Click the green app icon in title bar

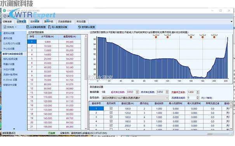[5, 11]
